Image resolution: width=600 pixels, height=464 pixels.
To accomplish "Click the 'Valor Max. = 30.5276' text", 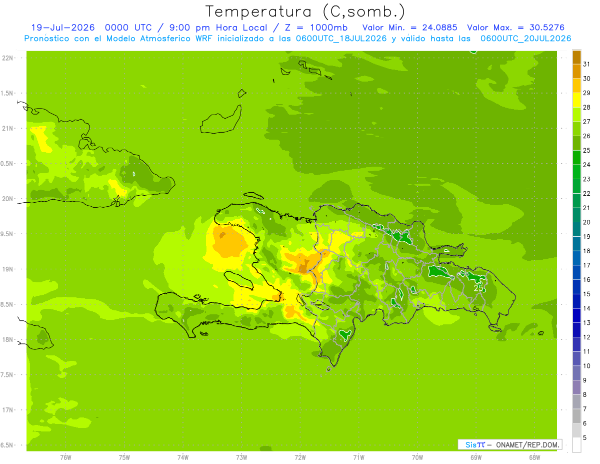I will pyautogui.click(x=516, y=28).
